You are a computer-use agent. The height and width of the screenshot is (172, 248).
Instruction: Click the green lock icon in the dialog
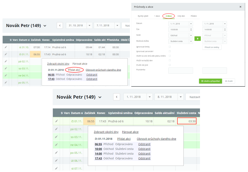click(x=197, y=38)
